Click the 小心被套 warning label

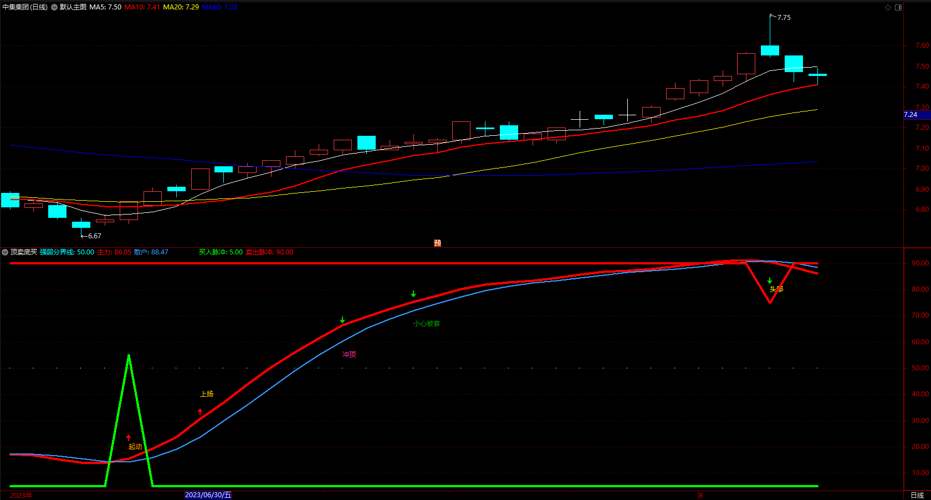pos(427,324)
